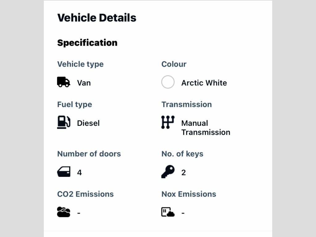
Task: Click the Manual Transmission value text
Action: (206, 128)
